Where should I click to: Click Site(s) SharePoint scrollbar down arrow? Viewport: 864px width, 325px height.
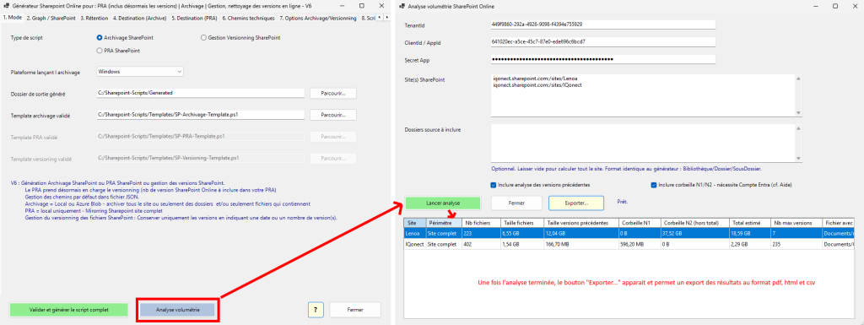pos(798,113)
